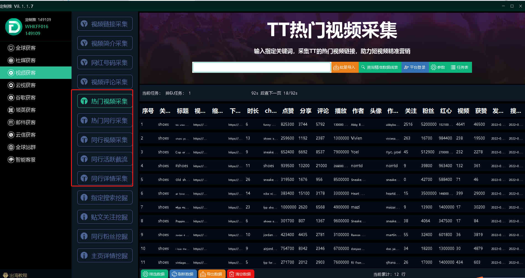Open 视频评论采集 module
Screen dimensions: 525x278
pos(105,82)
